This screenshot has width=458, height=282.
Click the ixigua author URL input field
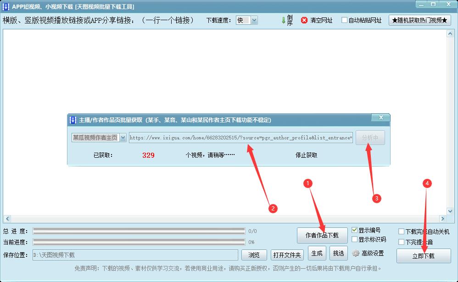point(239,137)
